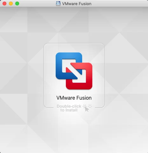Click the "to Install" hint line
Screen dimensions: 148x153
[69, 110]
